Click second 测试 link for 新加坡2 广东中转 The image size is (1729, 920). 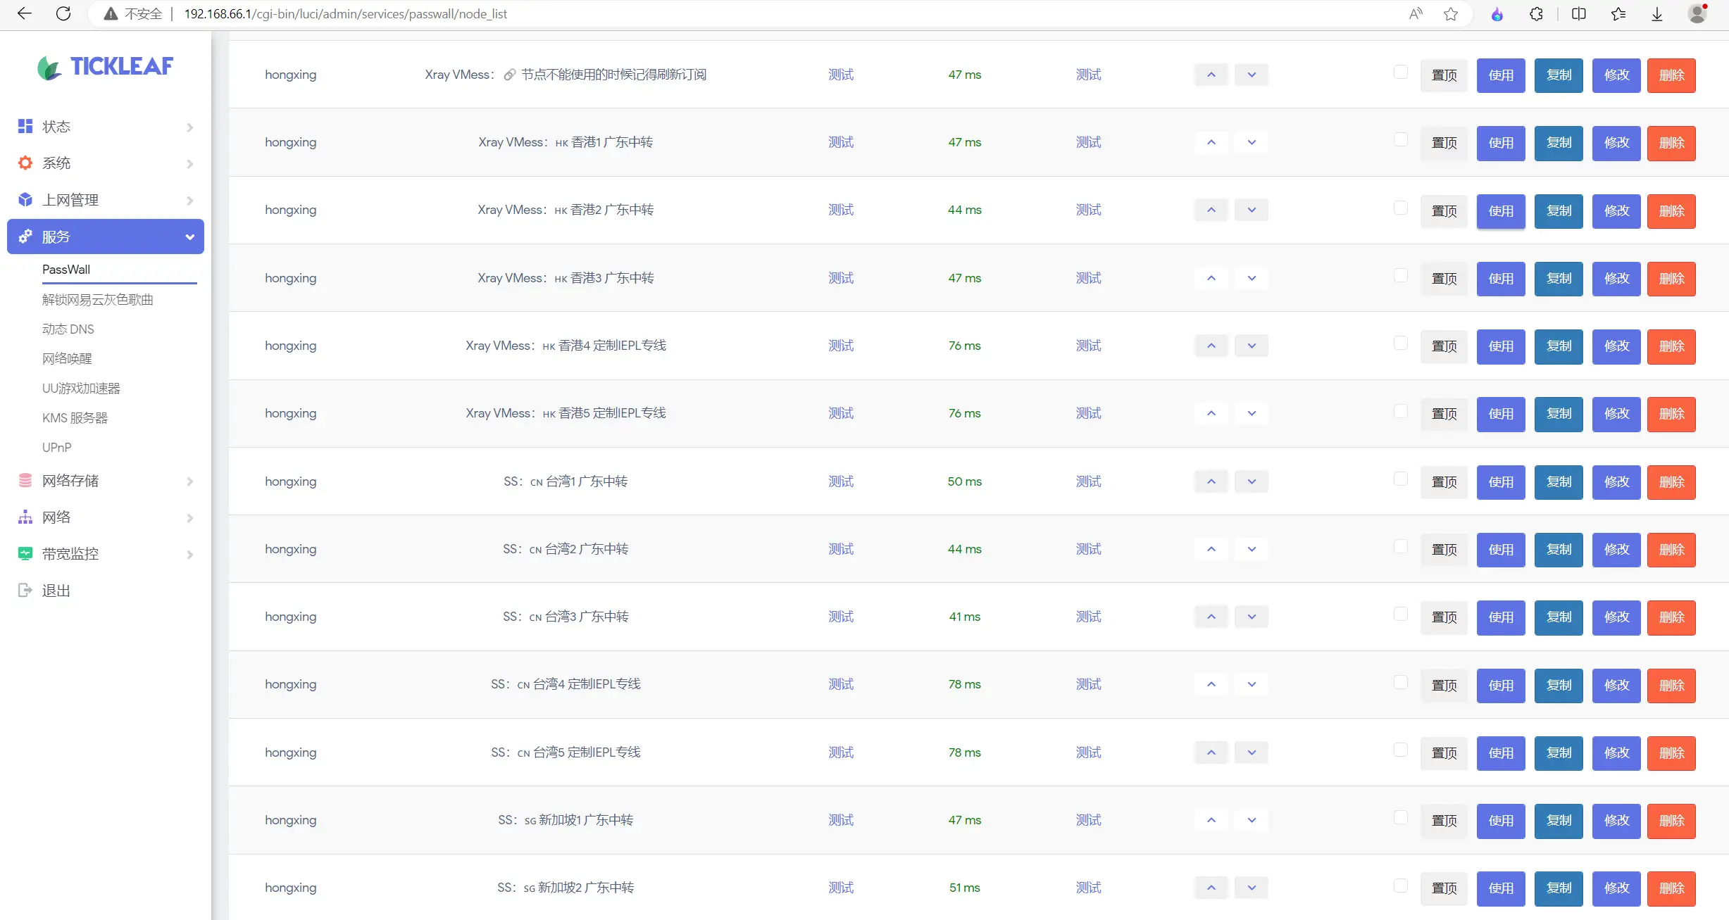(x=1088, y=888)
